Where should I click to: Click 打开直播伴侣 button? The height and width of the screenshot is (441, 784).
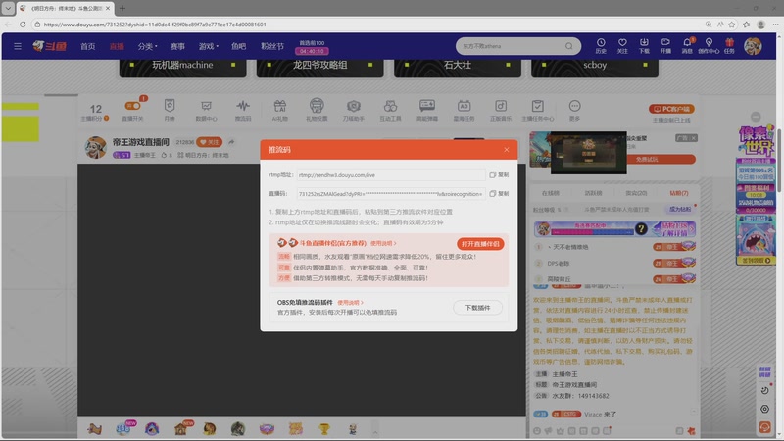pos(480,243)
